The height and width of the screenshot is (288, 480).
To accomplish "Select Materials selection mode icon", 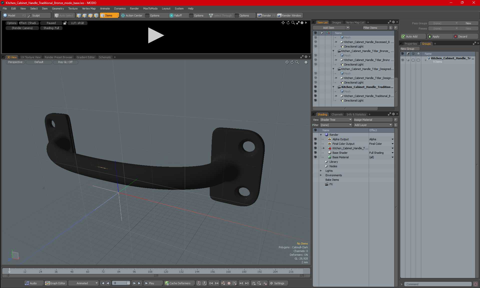I will [96, 15].
